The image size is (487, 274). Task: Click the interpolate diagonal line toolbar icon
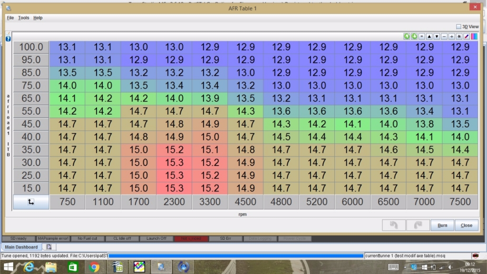point(467,36)
